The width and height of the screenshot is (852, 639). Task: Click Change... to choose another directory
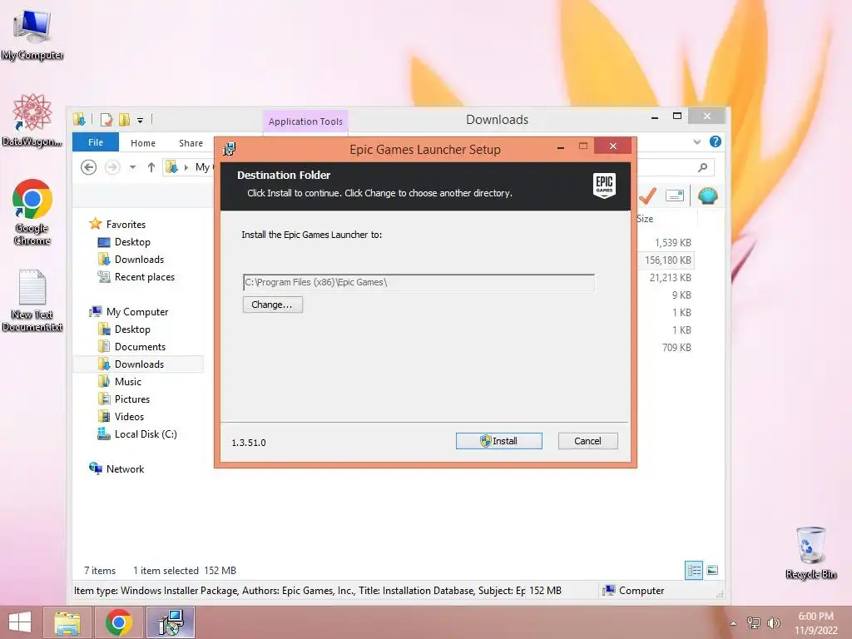point(272,305)
